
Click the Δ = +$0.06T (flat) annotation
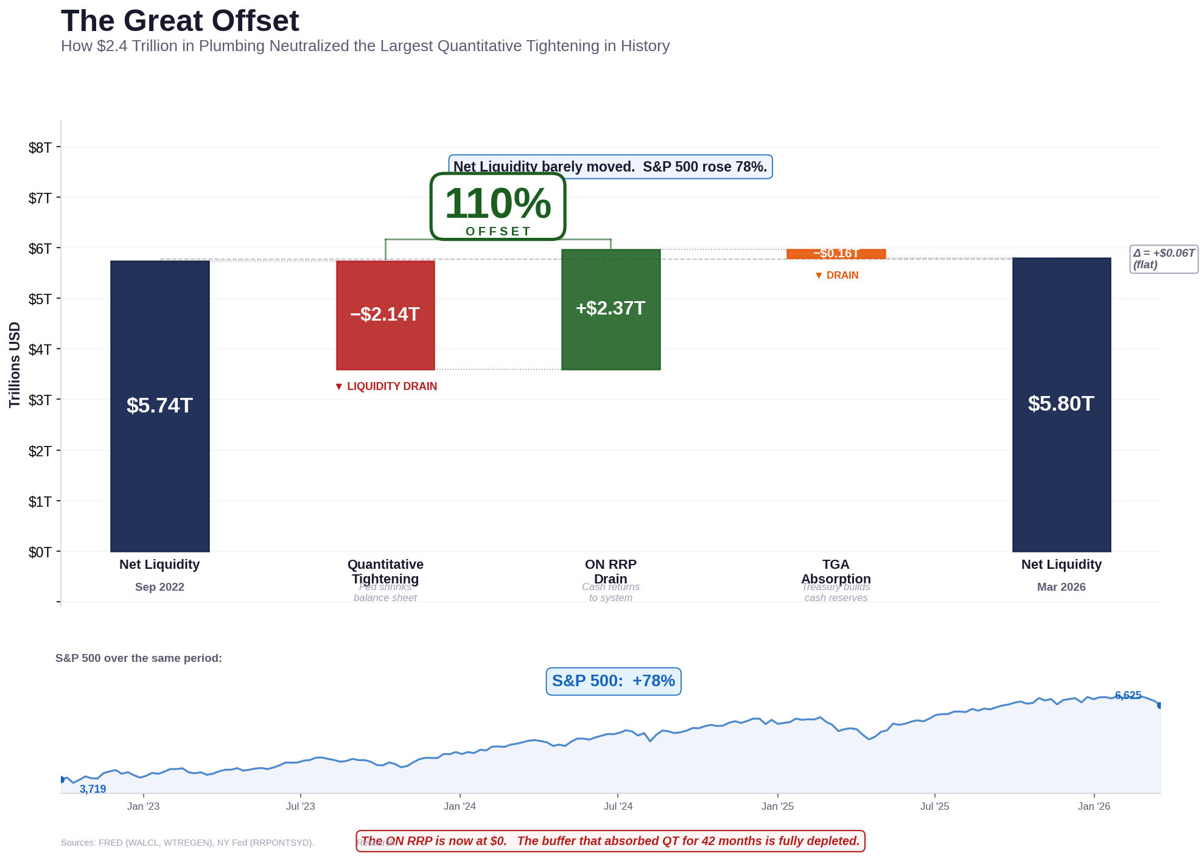[1163, 258]
